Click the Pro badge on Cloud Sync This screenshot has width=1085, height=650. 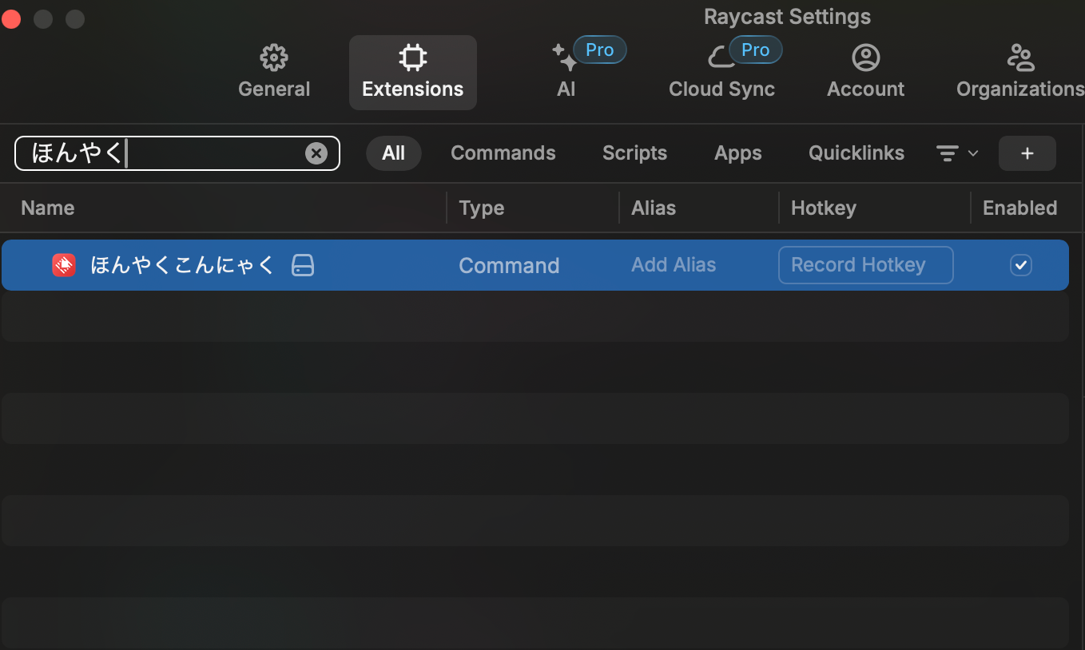pos(755,50)
